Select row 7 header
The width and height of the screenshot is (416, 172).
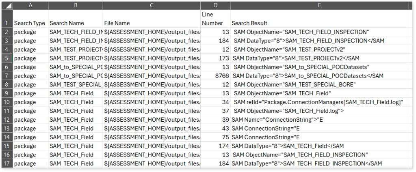[7, 76]
